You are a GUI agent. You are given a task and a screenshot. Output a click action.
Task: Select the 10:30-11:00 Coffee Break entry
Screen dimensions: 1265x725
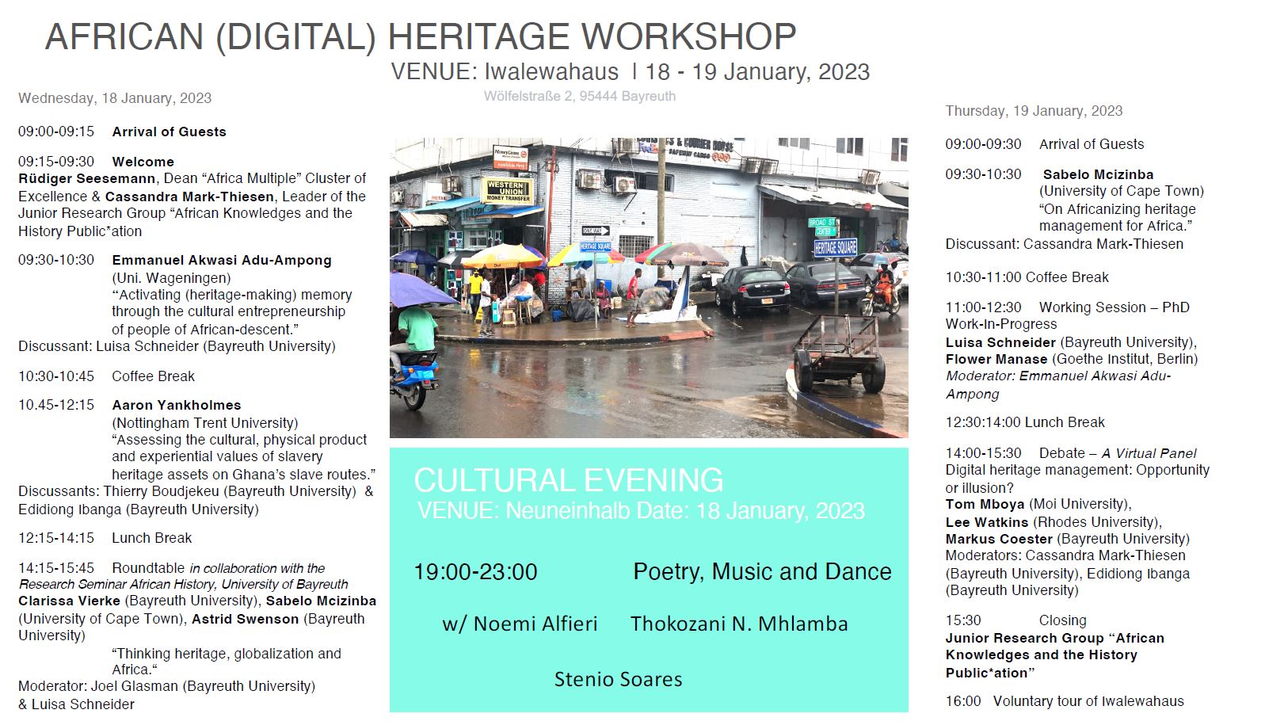[1027, 277]
